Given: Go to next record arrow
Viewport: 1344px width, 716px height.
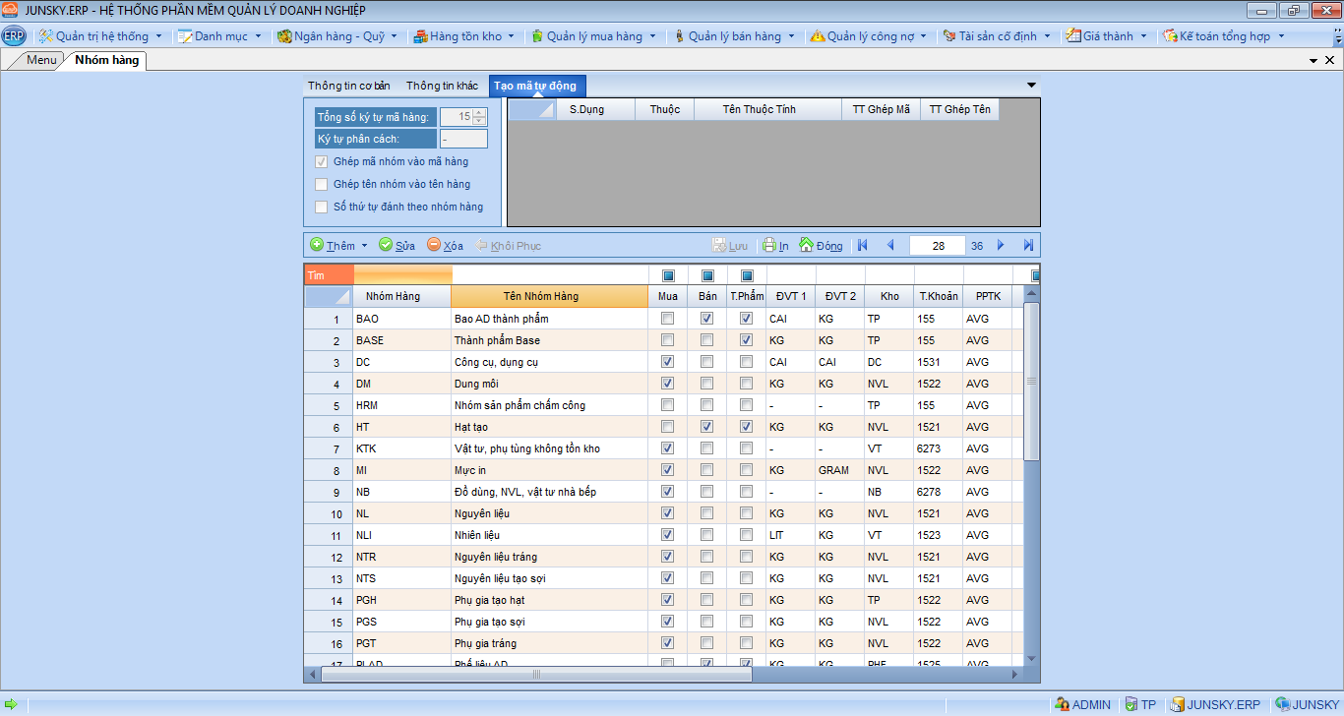Looking at the screenshot, I should click(1001, 246).
